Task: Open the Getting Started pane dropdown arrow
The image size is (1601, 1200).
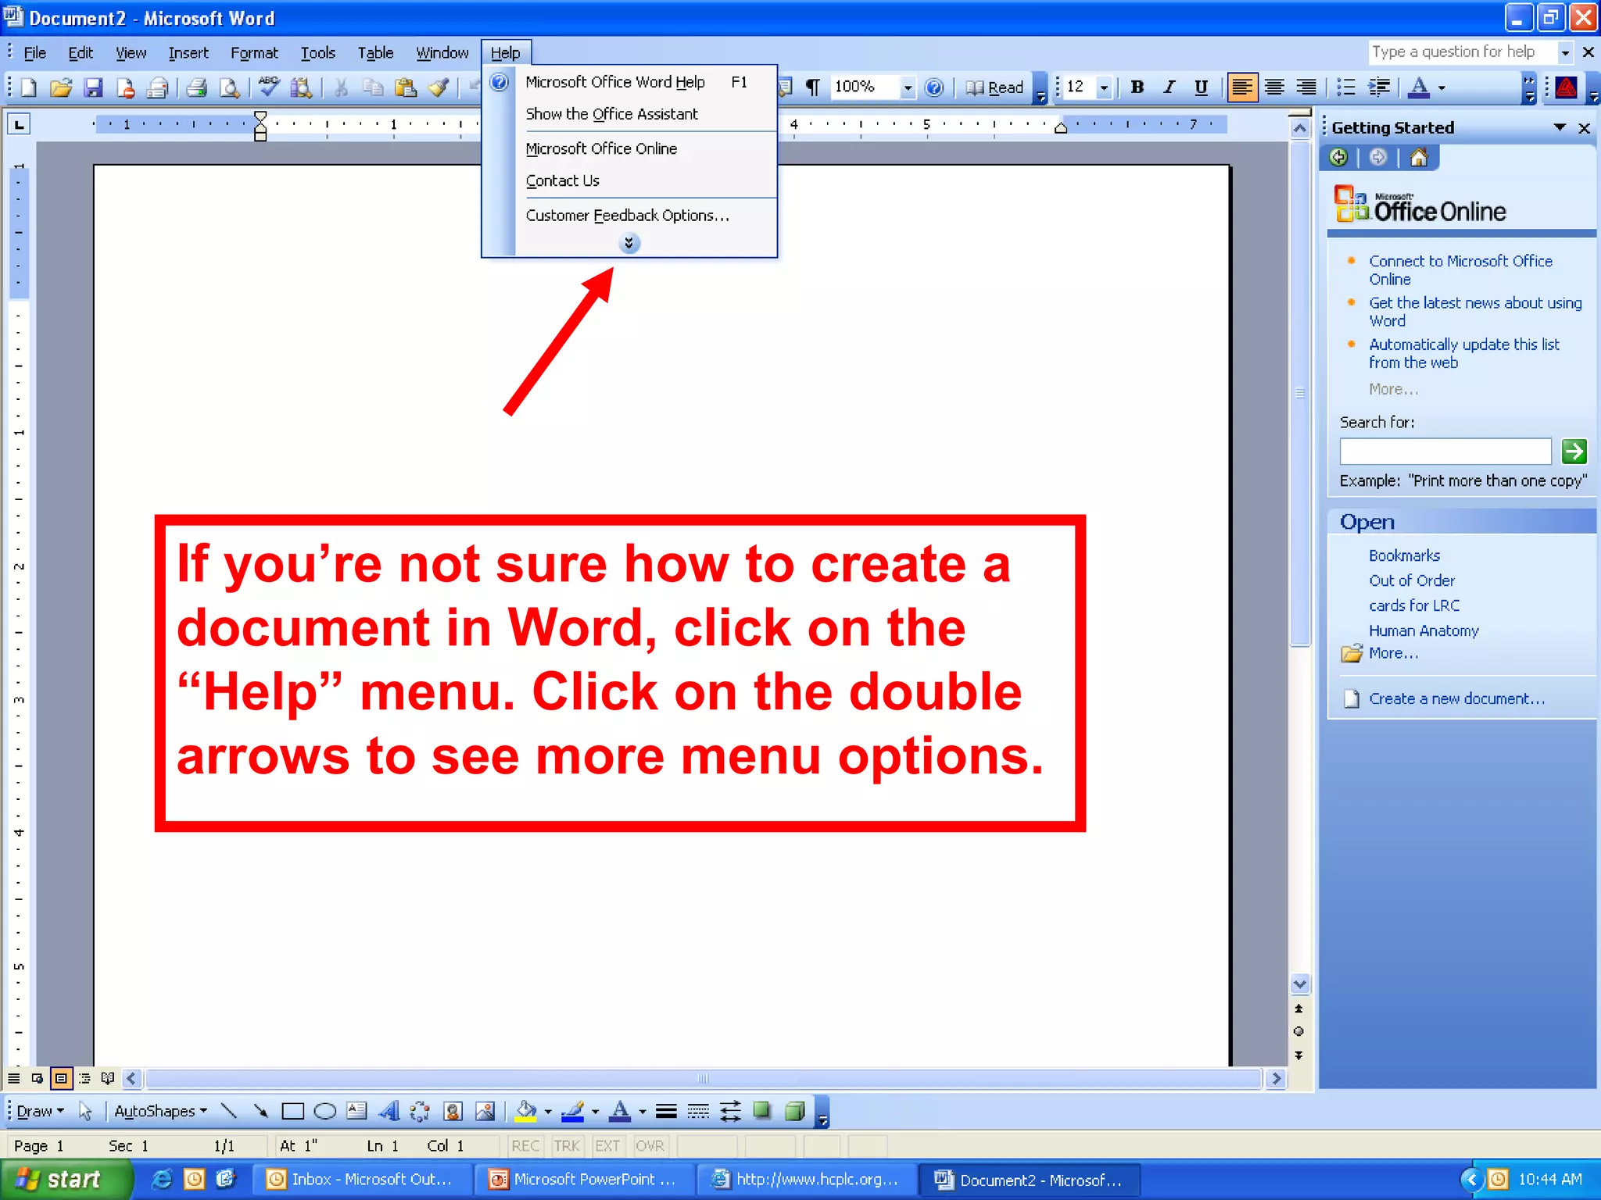Action: coord(1560,127)
